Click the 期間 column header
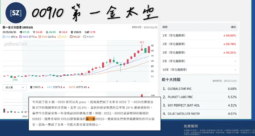This screenshot has height=136, width=255. (x=165, y=27)
